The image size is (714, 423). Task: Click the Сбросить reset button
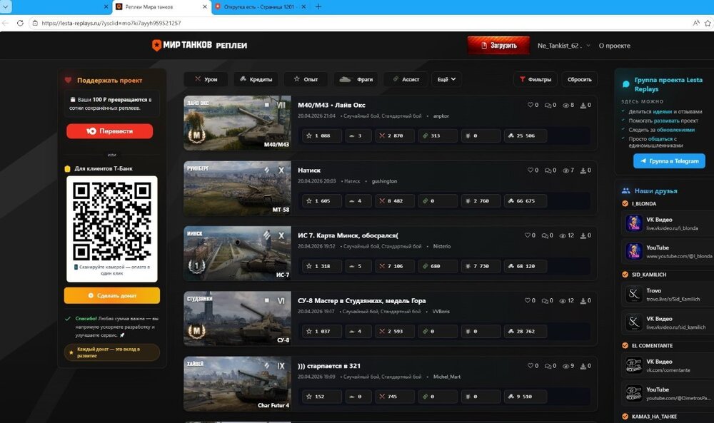pyautogui.click(x=579, y=79)
